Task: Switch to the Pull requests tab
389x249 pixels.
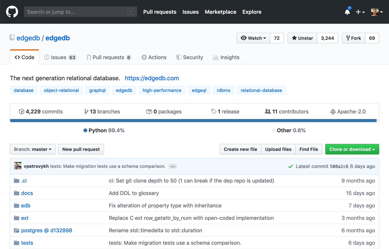Action: tap(109, 57)
